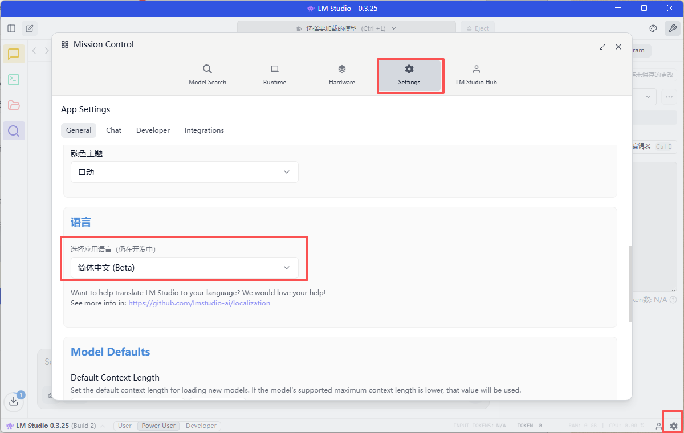Click the three-dots menu behind the dialog

click(x=669, y=97)
